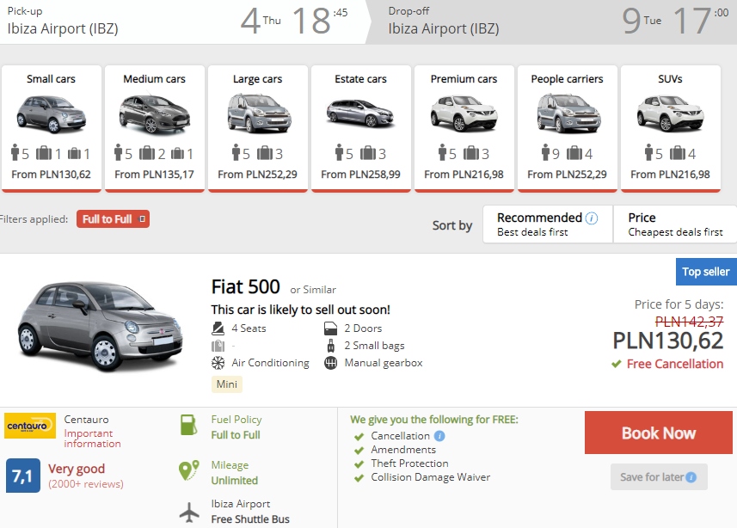Click the mileage map pin icon
This screenshot has width=737, height=528.
point(188,471)
